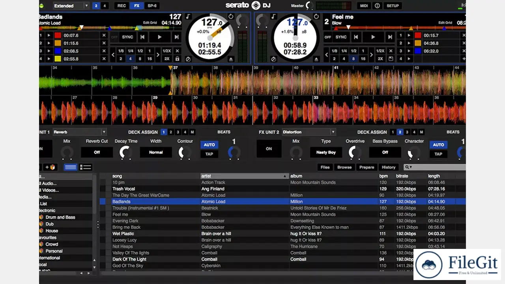
Task: Switch library to album art list view
Action: click(85, 167)
